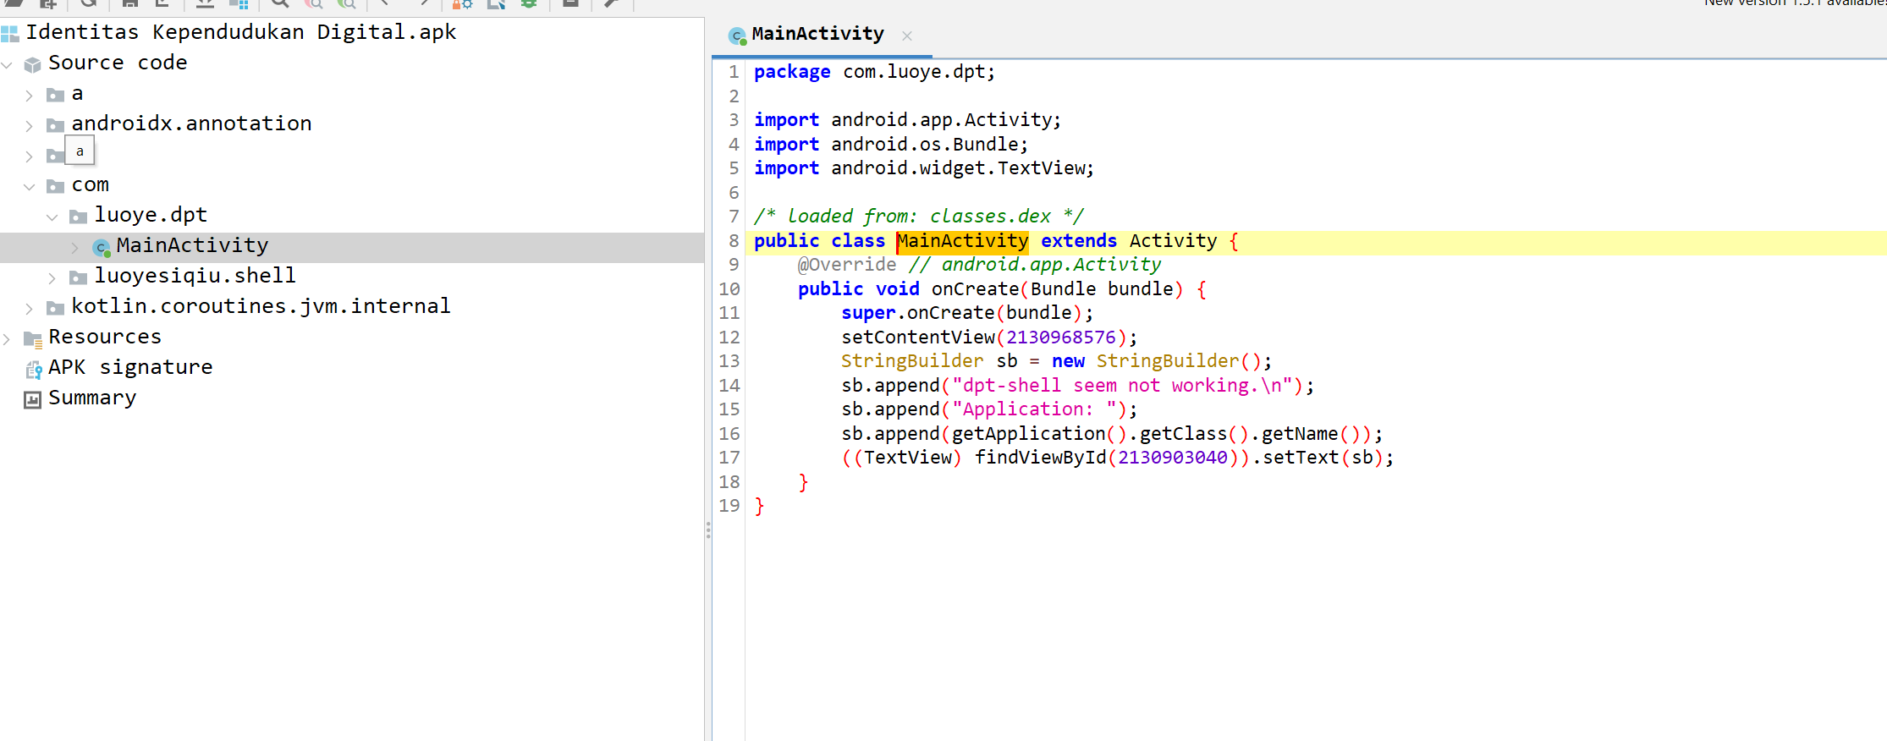Expand the MainActivity class members
The image size is (1887, 741).
(75, 247)
